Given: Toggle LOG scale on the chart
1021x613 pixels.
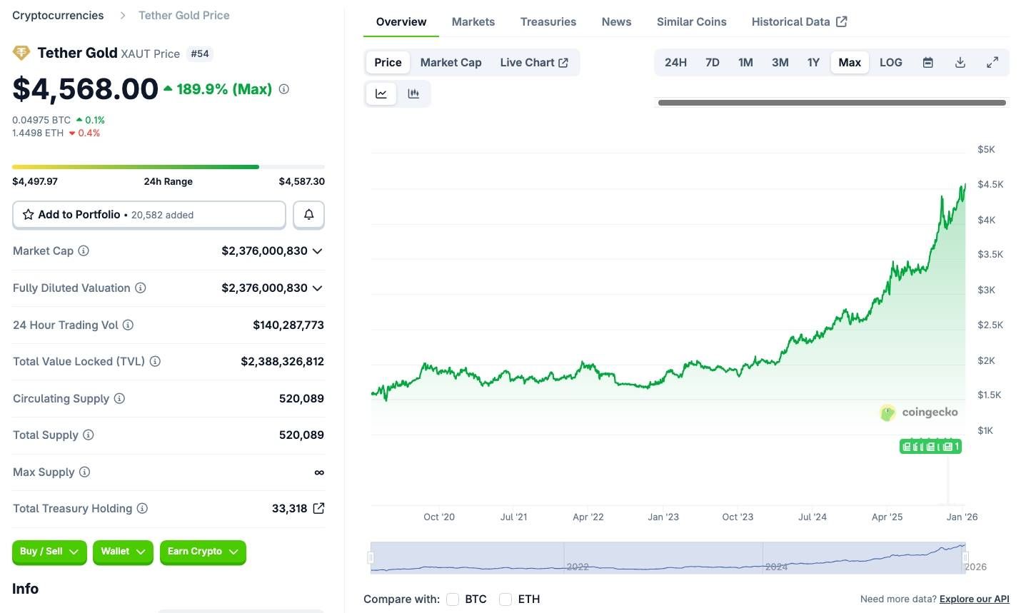Looking at the screenshot, I should tap(890, 62).
